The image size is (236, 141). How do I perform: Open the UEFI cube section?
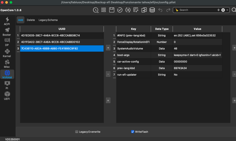(7, 95)
